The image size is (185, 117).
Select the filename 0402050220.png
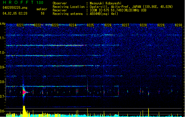[15, 8]
